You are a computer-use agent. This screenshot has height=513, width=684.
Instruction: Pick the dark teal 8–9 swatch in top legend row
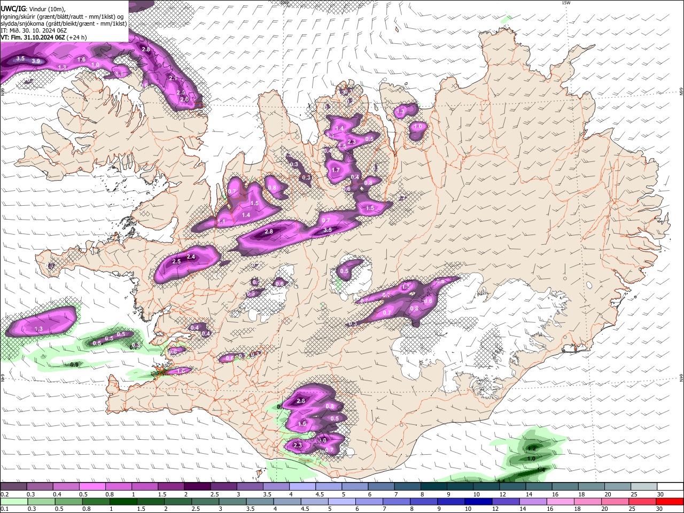(434, 487)
